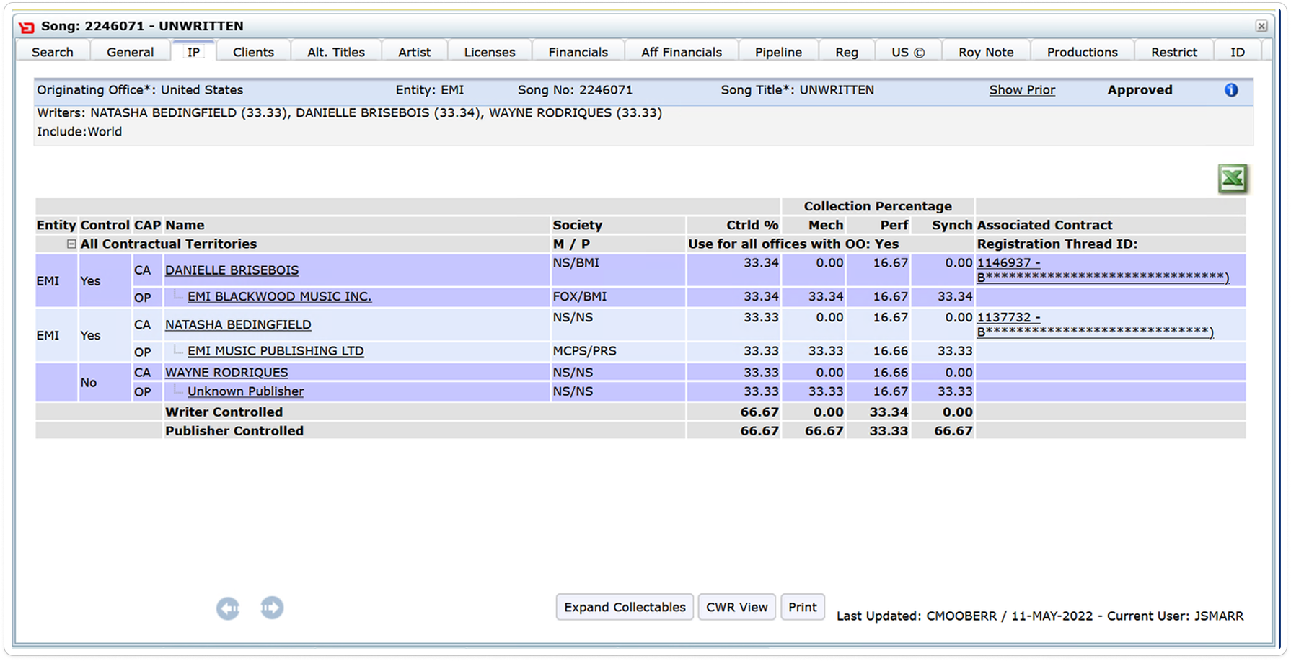Open EMI BLACKWOOD MUSIC INC. publisher link
The height and width of the screenshot is (661, 1291).
click(280, 296)
